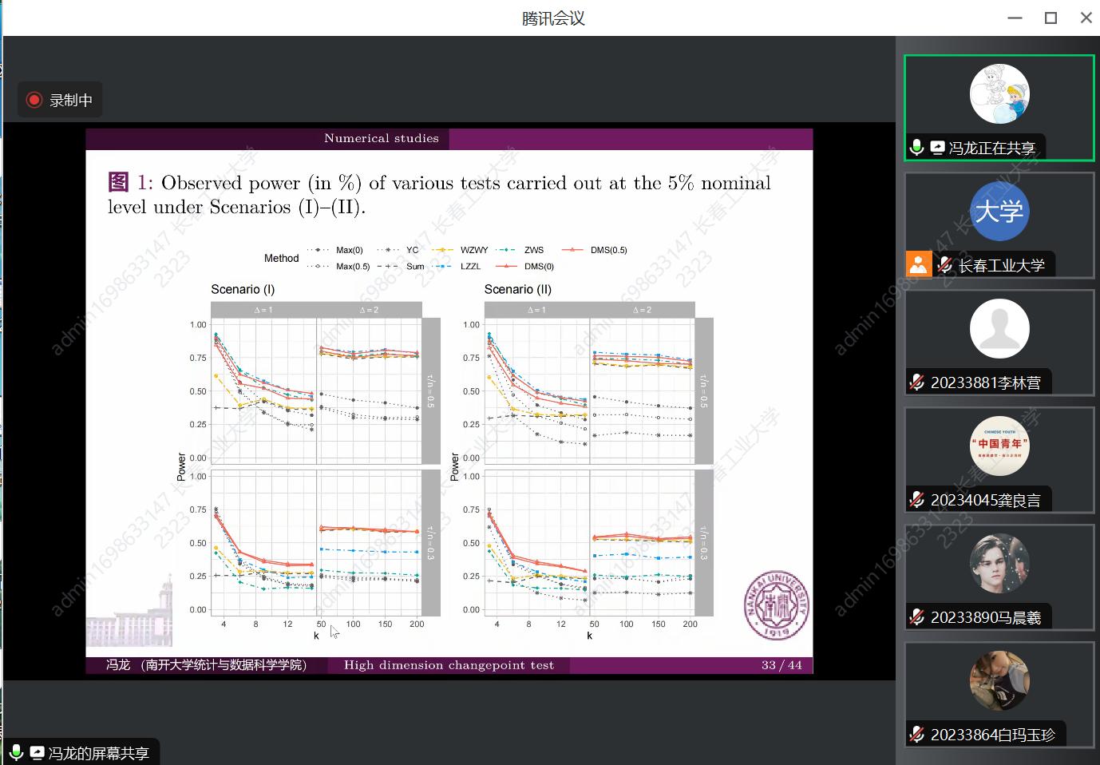Click the muted mic icon of 20234045龚良言
This screenshot has height=765, width=1100.
[917, 500]
